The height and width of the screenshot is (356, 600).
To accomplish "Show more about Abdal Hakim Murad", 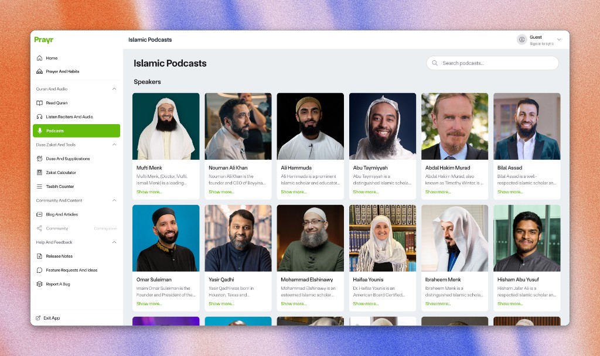I will [x=438, y=192].
